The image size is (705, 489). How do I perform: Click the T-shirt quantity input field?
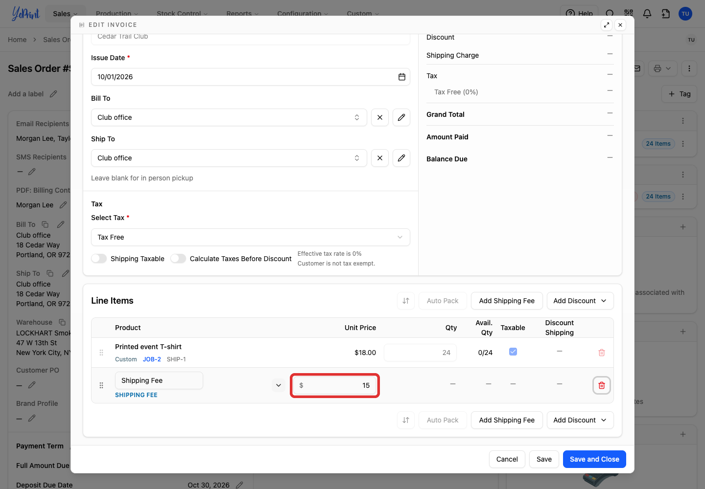pyautogui.click(x=420, y=353)
